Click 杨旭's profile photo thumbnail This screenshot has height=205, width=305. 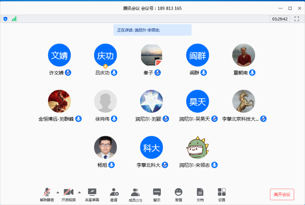[x=105, y=147]
